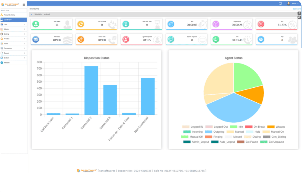Expand the Master menu chevron
The image size is (302, 195).
click(x=24, y=29)
